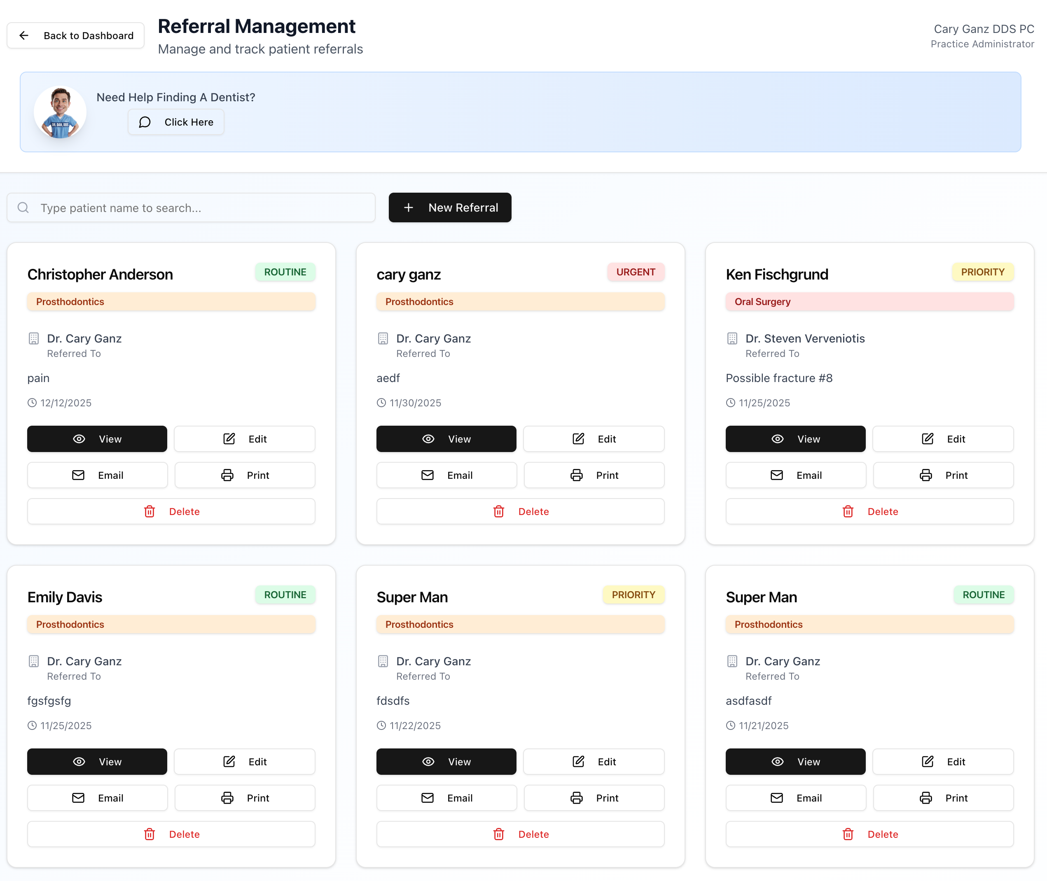Click the clock icon beside 12/12/2025
The height and width of the screenshot is (881, 1047).
(32, 403)
